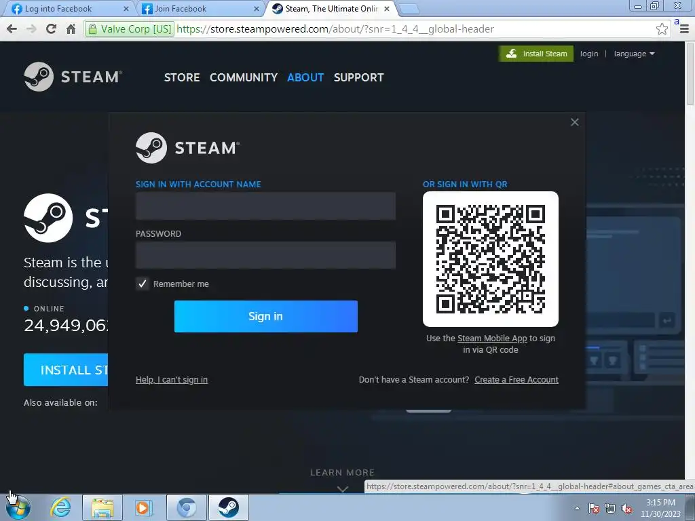Click the browser address bar URL
The height and width of the screenshot is (521, 695).
(335, 28)
